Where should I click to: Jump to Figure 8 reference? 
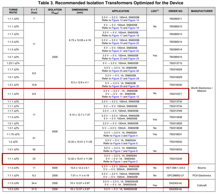[133, 151]
